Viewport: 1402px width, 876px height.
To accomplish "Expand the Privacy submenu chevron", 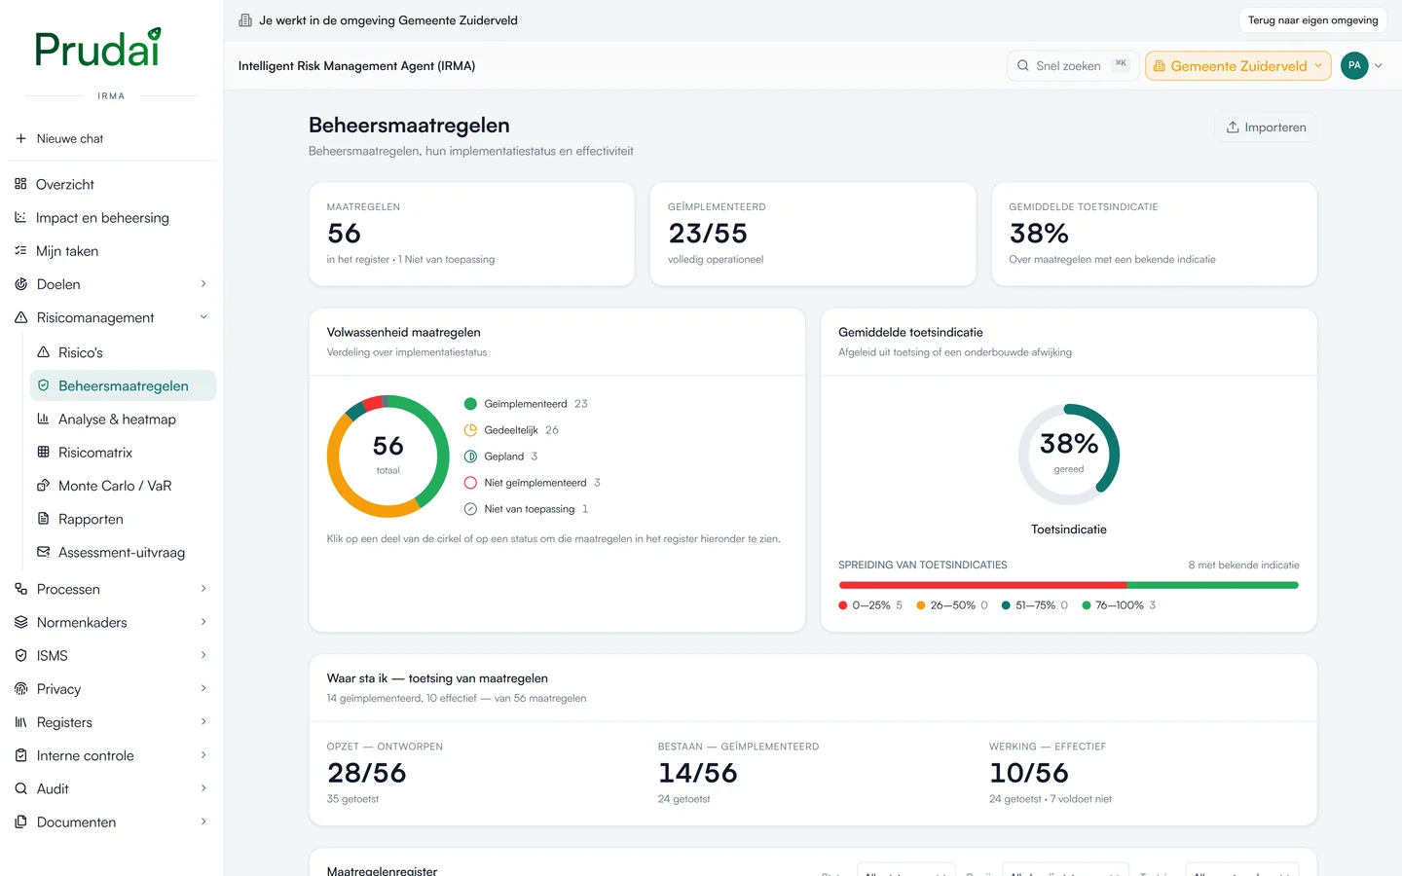I will [203, 688].
